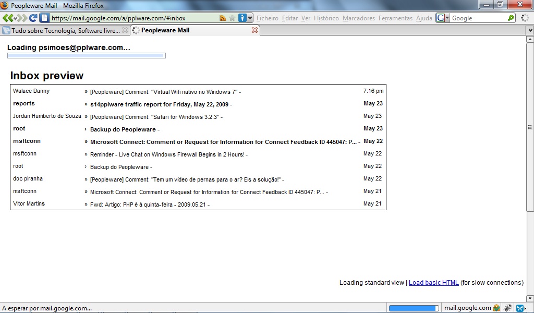Click the RSS feed icon in address bar
The image size is (534, 313).
click(x=223, y=18)
